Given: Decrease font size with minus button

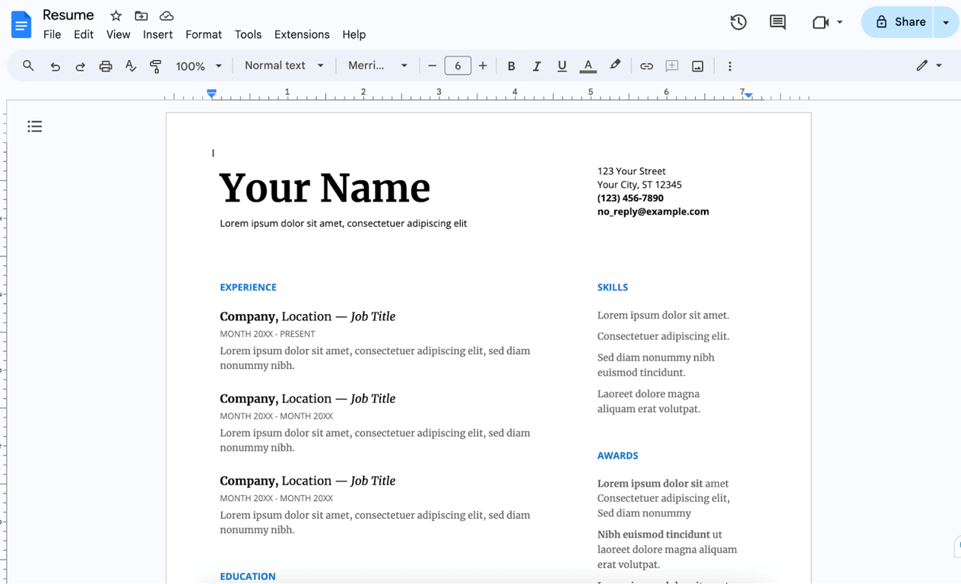Looking at the screenshot, I should tap(432, 66).
